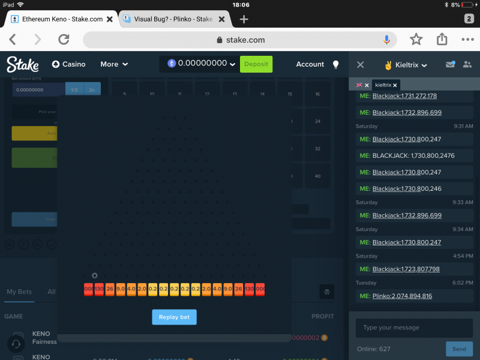Expand the Kieltrix chat room dropdown
The width and height of the screenshot is (480, 360).
click(406, 65)
